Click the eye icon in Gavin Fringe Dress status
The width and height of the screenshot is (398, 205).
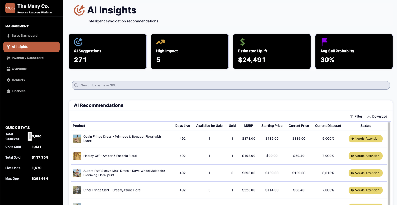pos(352,139)
